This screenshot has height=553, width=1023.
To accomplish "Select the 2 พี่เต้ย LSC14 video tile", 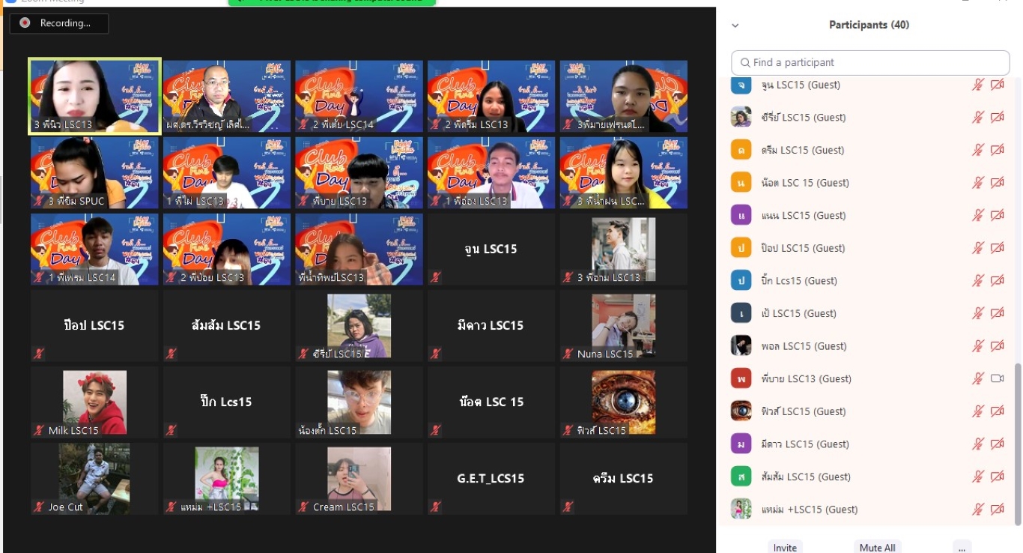I will tap(359, 97).
